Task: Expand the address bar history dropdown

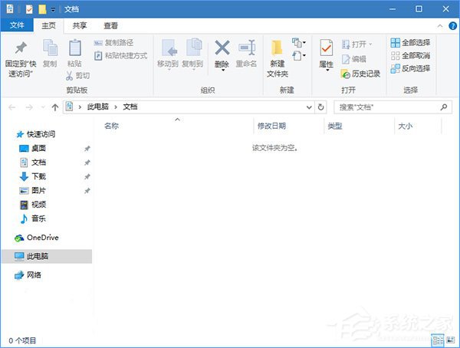Action: [307, 107]
